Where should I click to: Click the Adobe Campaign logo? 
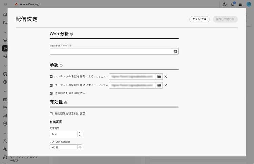16,4
